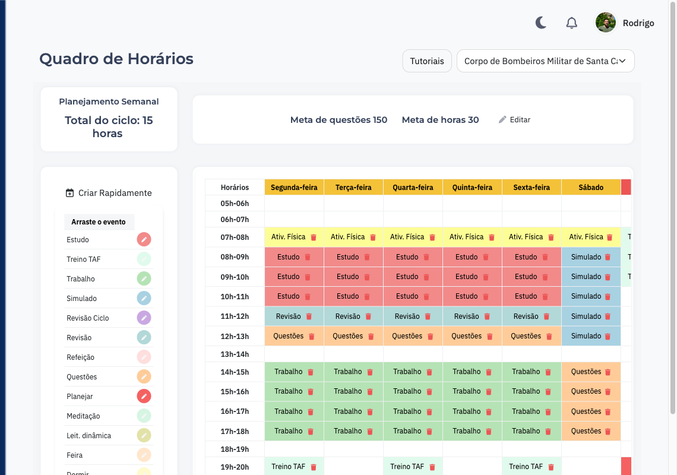
Task: Edit the Estudo event with its red pencil
Action: (144, 239)
